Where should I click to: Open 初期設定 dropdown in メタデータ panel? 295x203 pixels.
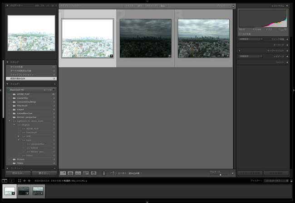251,56
